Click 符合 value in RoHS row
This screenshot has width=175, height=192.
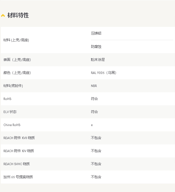coord(94,99)
